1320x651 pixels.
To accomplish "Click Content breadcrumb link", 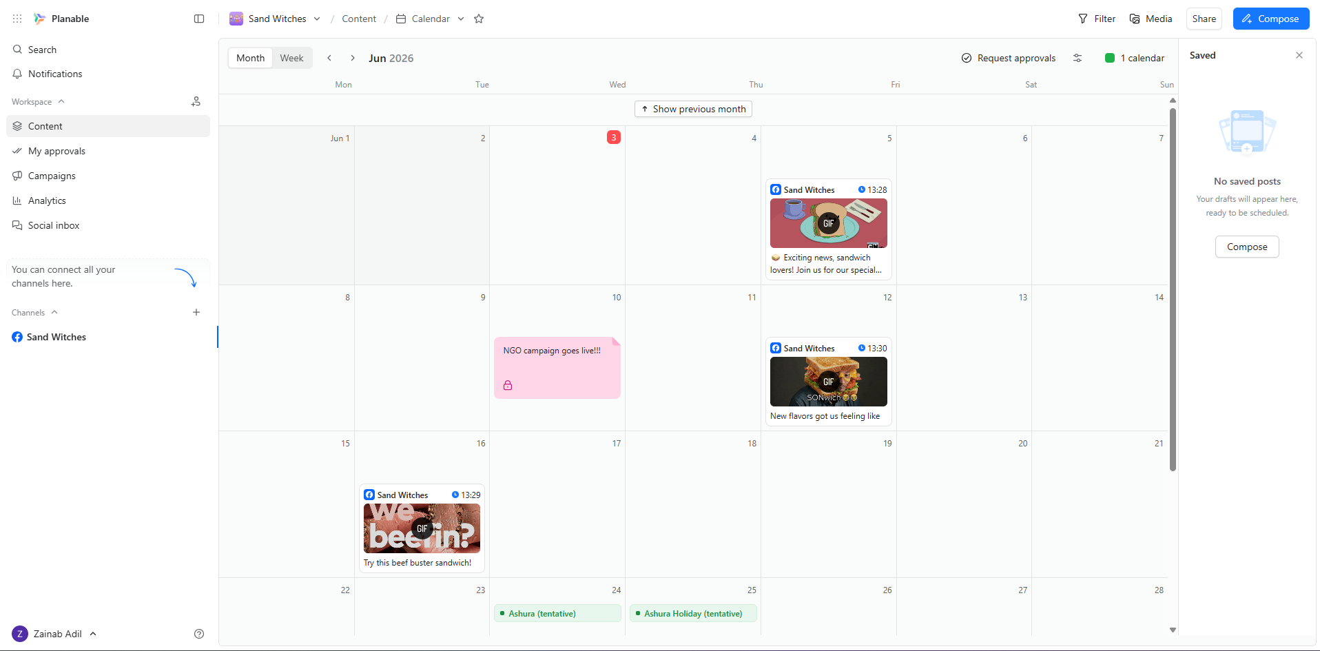I will (359, 19).
